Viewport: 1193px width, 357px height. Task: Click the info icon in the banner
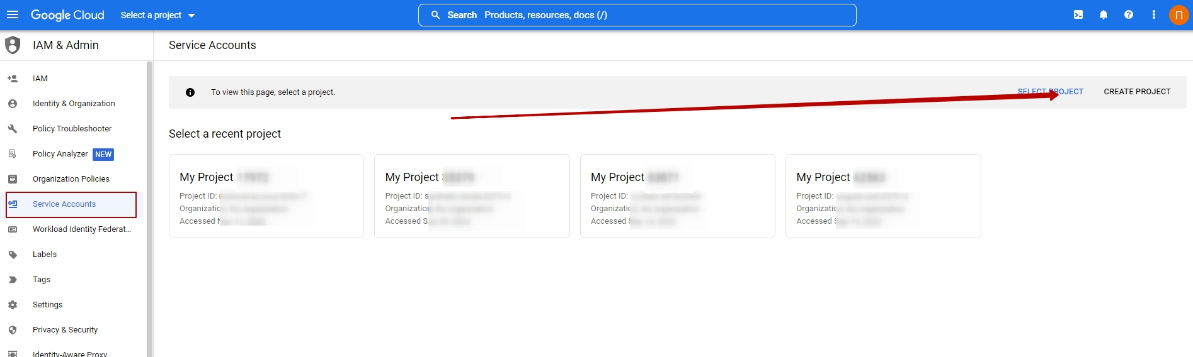pos(190,92)
